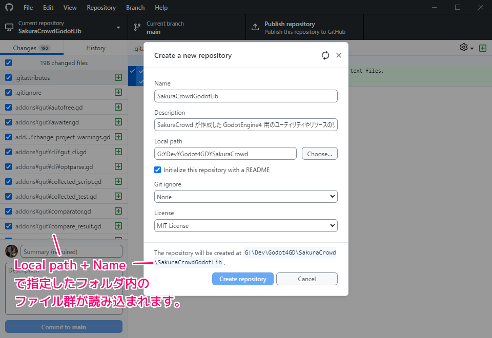Image resolution: width=492 pixels, height=338 pixels.
Task: Open the File menu
Action: [x=28, y=8]
